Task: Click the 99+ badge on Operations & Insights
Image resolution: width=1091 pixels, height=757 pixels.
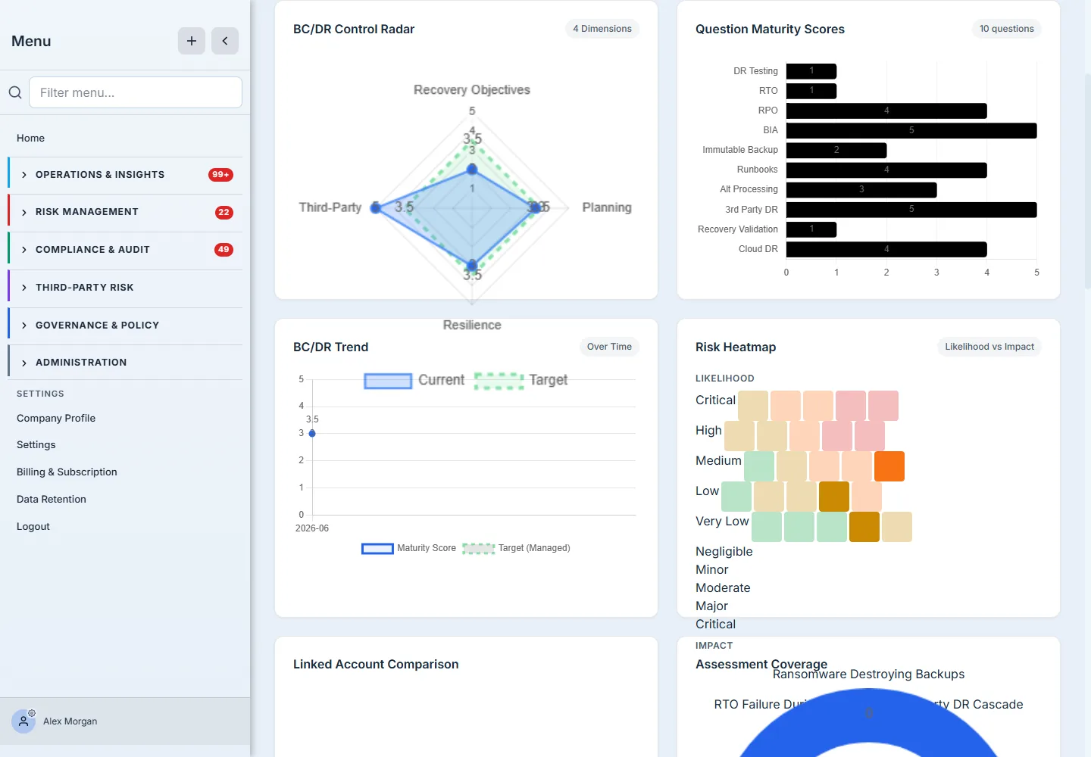Action: click(x=220, y=175)
